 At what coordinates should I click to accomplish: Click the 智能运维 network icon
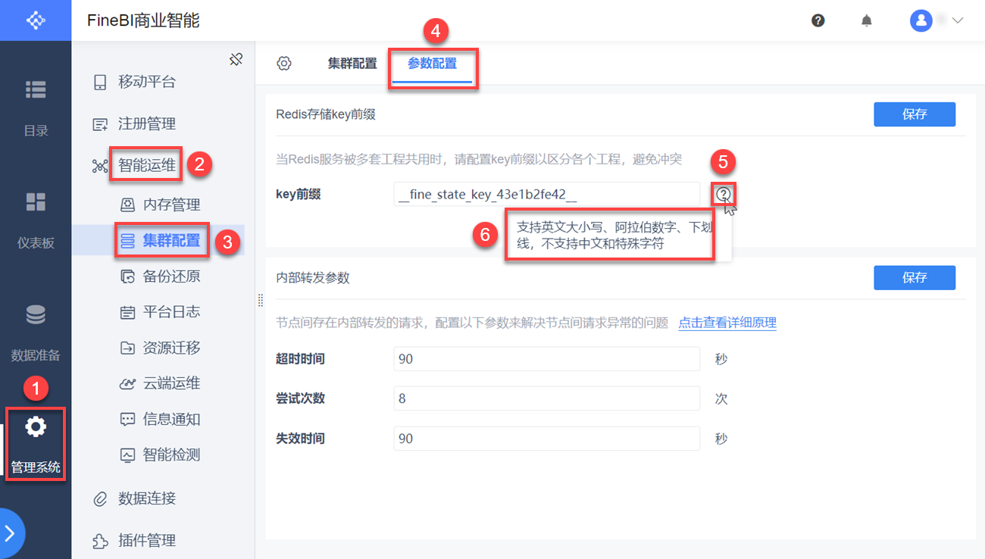point(100,166)
